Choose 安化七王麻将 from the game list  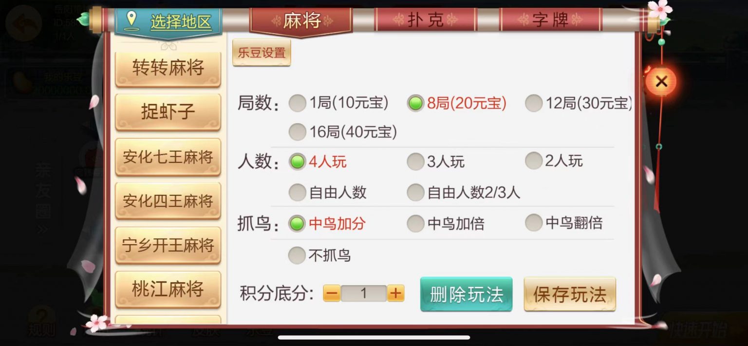[168, 157]
